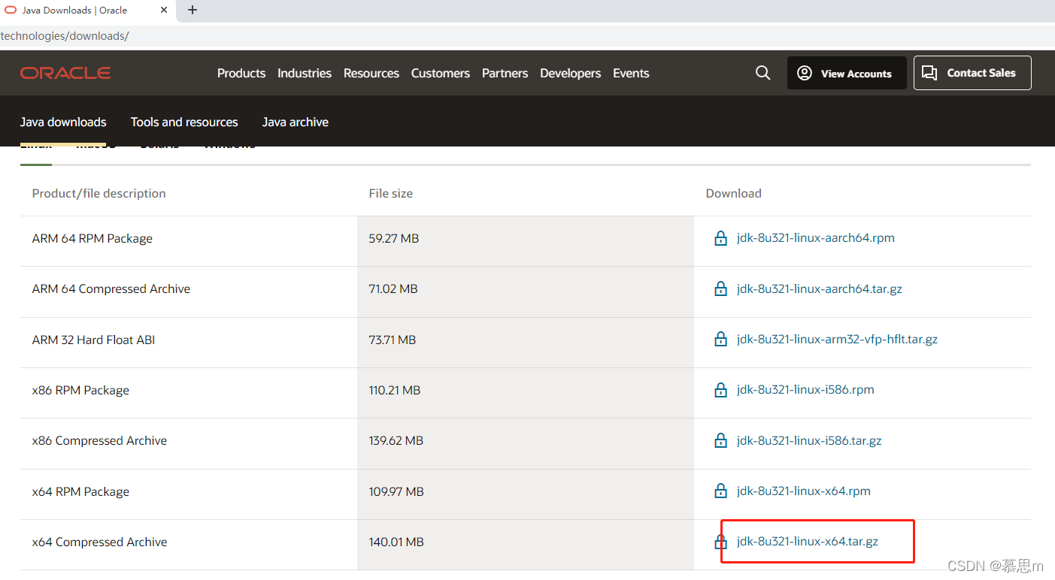
Task: Open the Events menu
Action: (x=631, y=73)
